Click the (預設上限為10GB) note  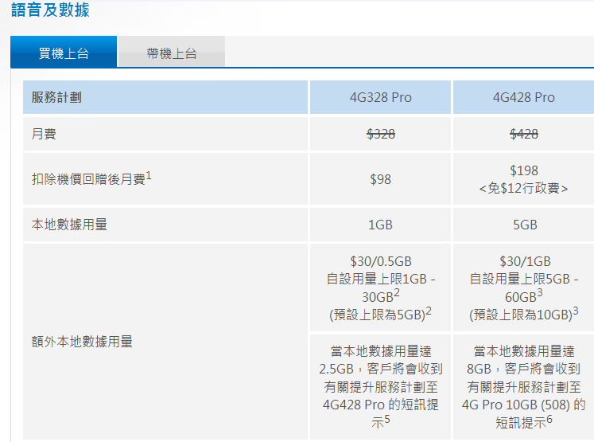pyautogui.click(x=523, y=314)
